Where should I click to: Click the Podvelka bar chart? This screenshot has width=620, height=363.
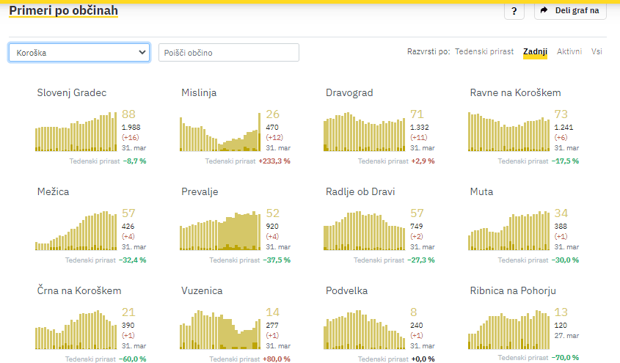click(x=365, y=330)
